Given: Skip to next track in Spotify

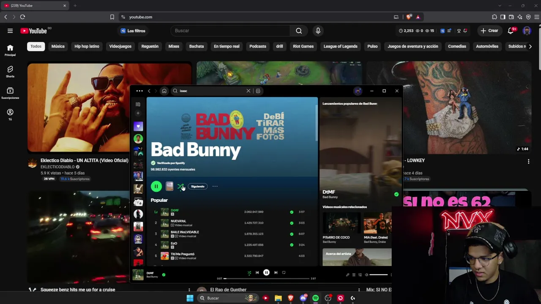Looking at the screenshot, I should pos(276,273).
